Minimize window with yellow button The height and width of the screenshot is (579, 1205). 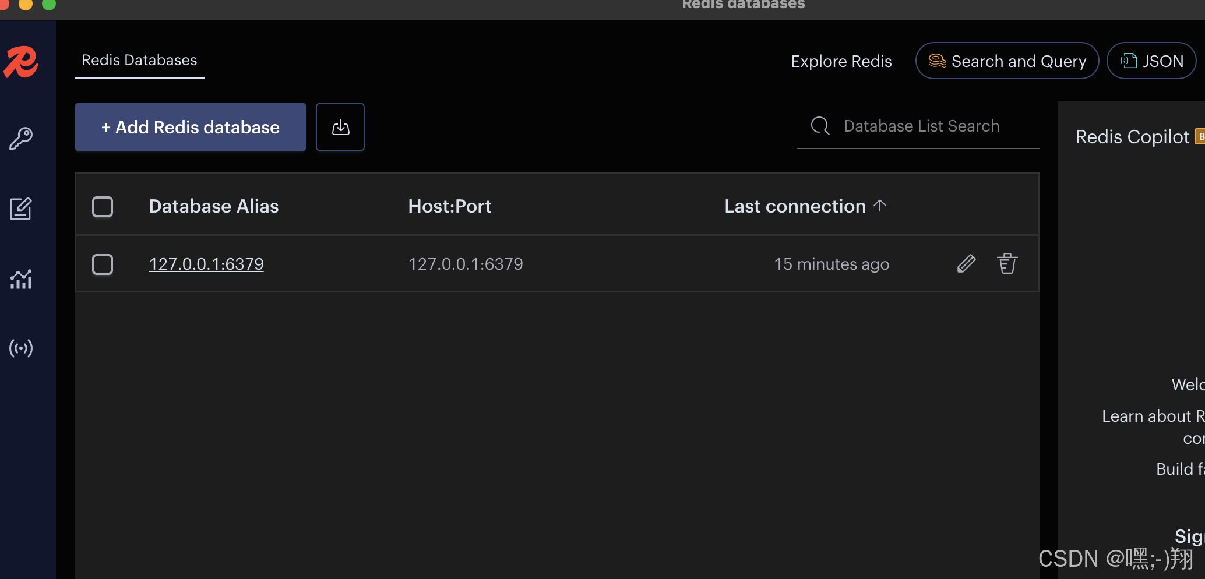(26, 4)
